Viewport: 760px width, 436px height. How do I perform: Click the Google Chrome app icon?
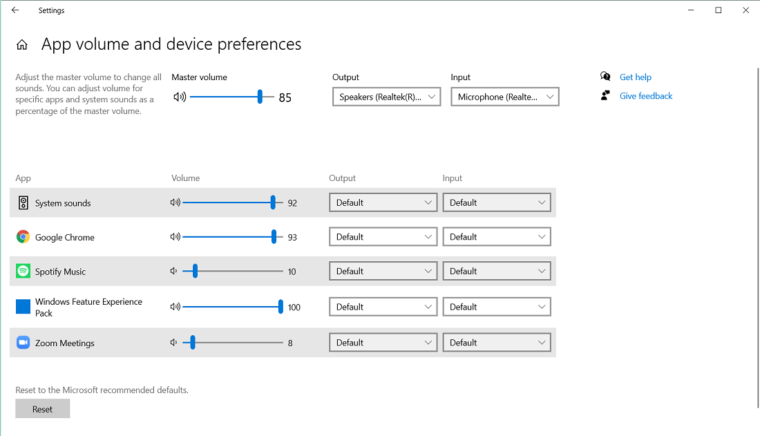(23, 237)
